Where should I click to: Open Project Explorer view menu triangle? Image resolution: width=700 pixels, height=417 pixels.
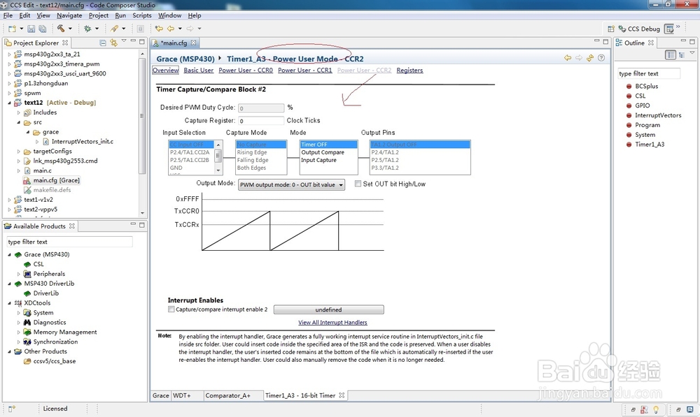pyautogui.click(x=124, y=41)
